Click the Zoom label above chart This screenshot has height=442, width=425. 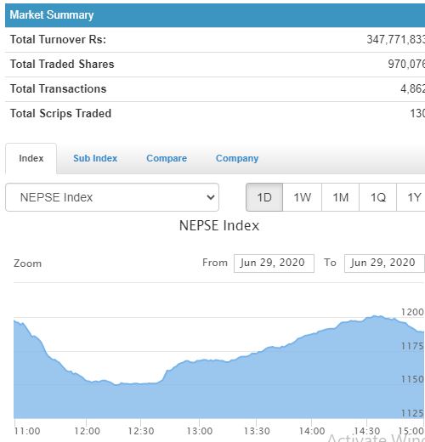coord(27,263)
